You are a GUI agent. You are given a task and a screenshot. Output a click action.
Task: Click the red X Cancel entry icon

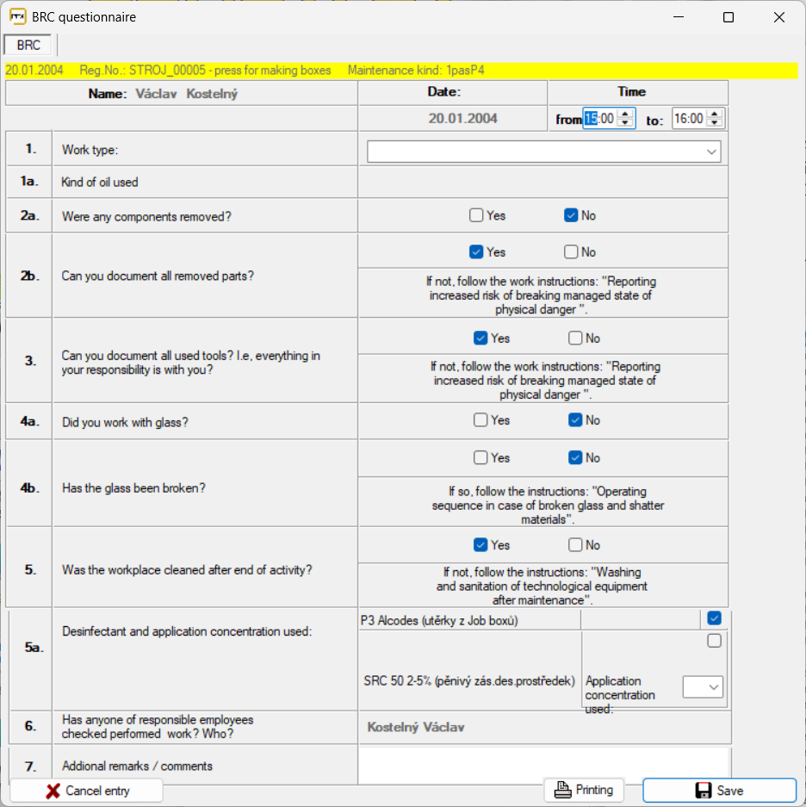point(53,791)
